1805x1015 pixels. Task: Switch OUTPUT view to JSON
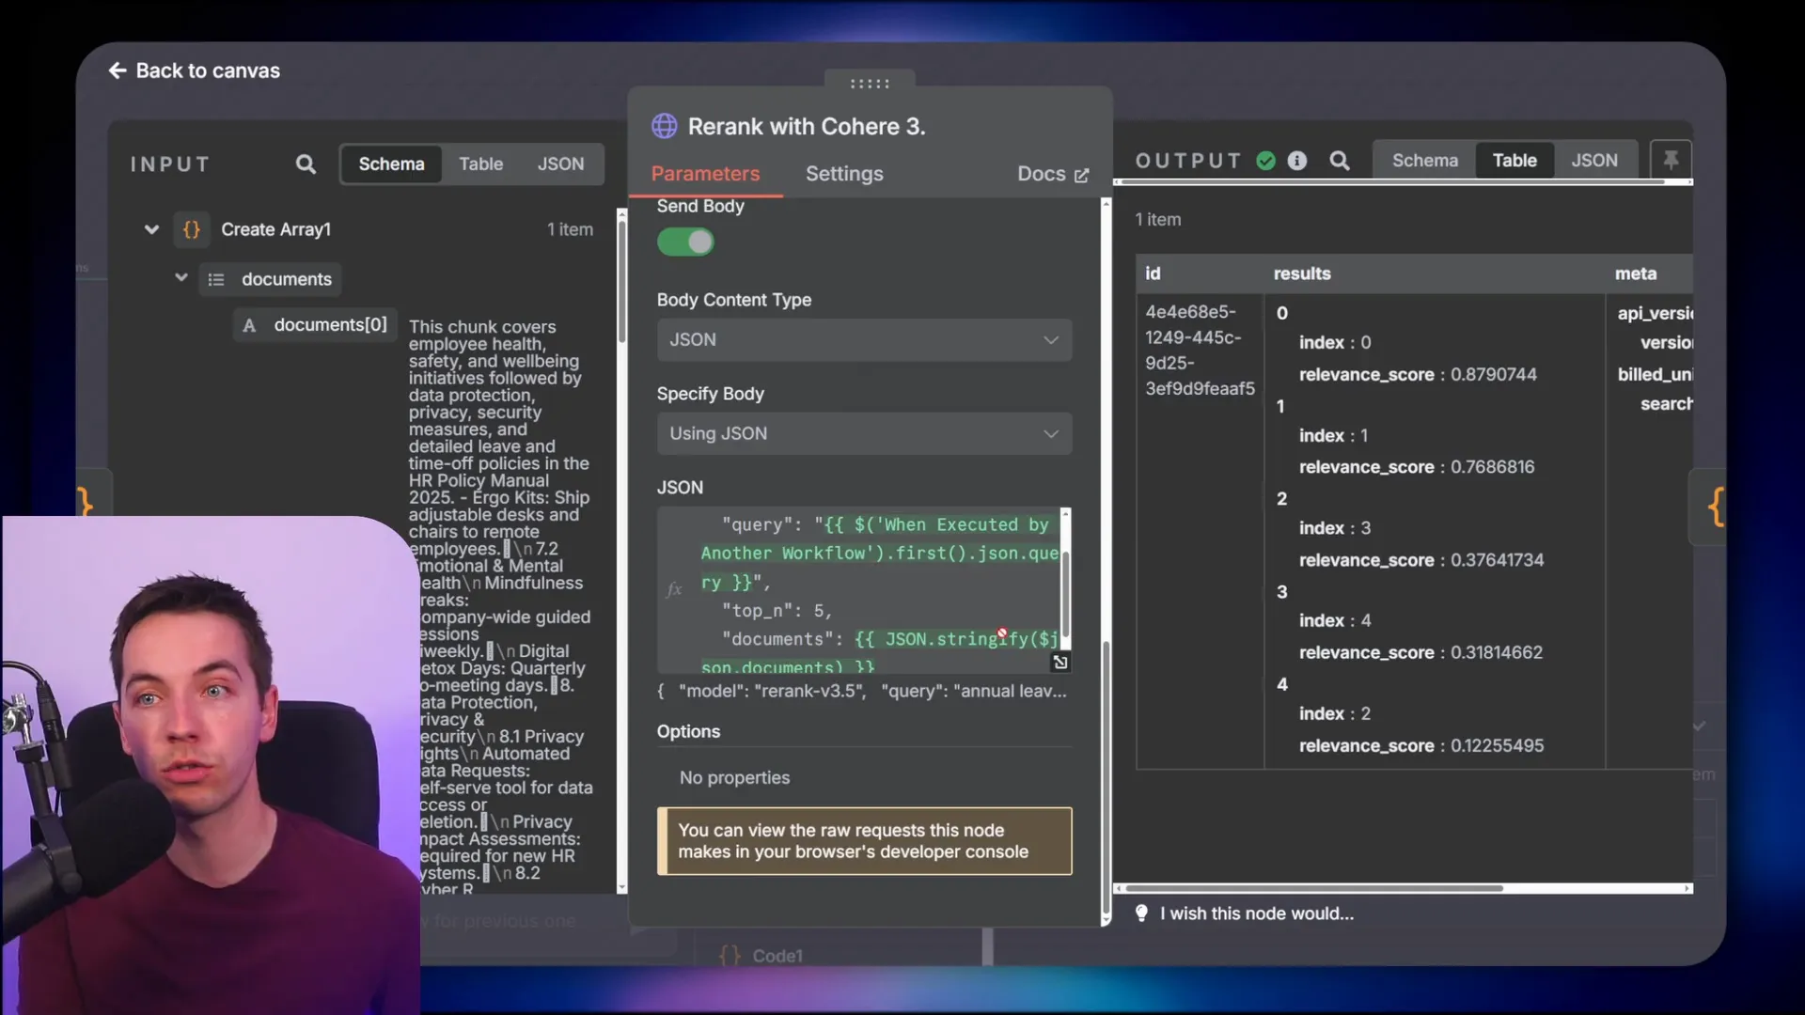point(1594,161)
